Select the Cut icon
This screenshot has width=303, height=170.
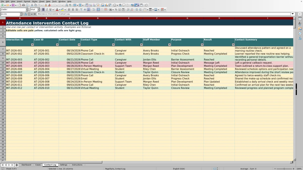[x=32, y=5]
